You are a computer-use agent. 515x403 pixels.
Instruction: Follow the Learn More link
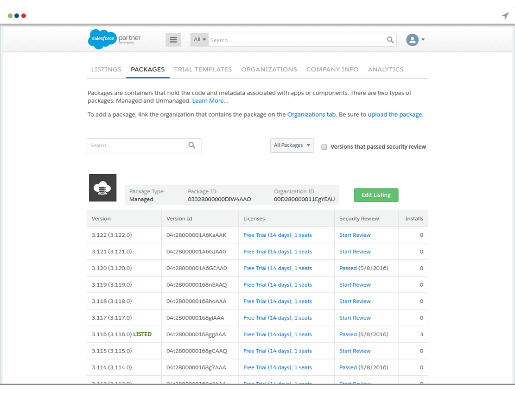coord(210,101)
